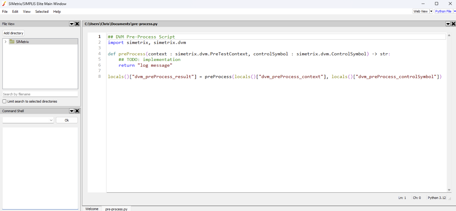Click the Python 3.12 status bar indicator
Image resolution: width=456 pixels, height=211 pixels.
437,197
